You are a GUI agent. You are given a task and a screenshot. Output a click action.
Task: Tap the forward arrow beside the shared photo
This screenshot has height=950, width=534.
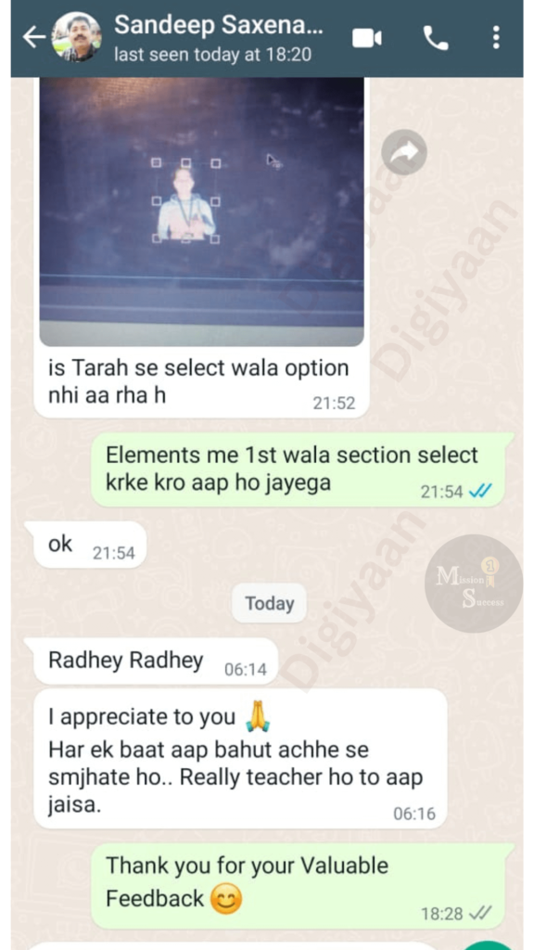coord(404,152)
